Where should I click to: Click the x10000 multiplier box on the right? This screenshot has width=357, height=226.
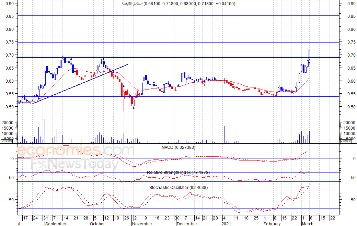346,141
